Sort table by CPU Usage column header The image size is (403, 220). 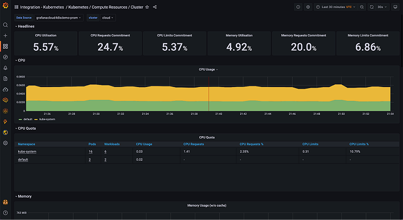pyautogui.click(x=144, y=144)
